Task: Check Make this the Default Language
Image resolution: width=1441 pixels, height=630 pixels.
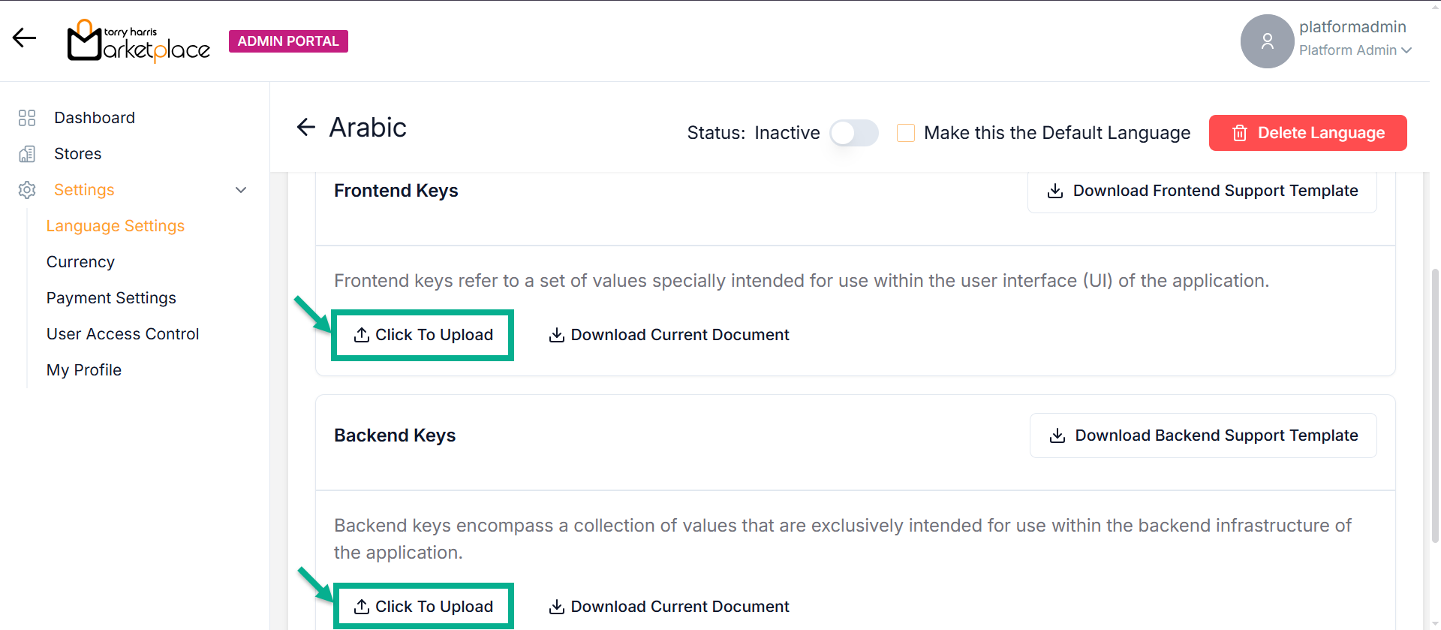Action: (906, 133)
